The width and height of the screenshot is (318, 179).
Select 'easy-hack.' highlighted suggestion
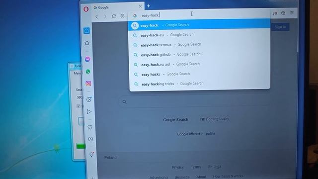click(x=199, y=25)
